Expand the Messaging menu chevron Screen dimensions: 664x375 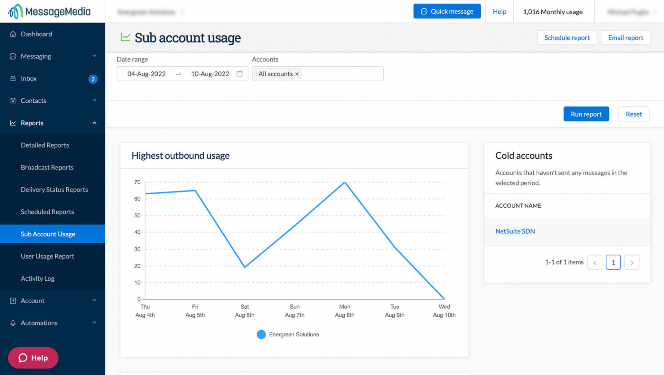(95, 56)
